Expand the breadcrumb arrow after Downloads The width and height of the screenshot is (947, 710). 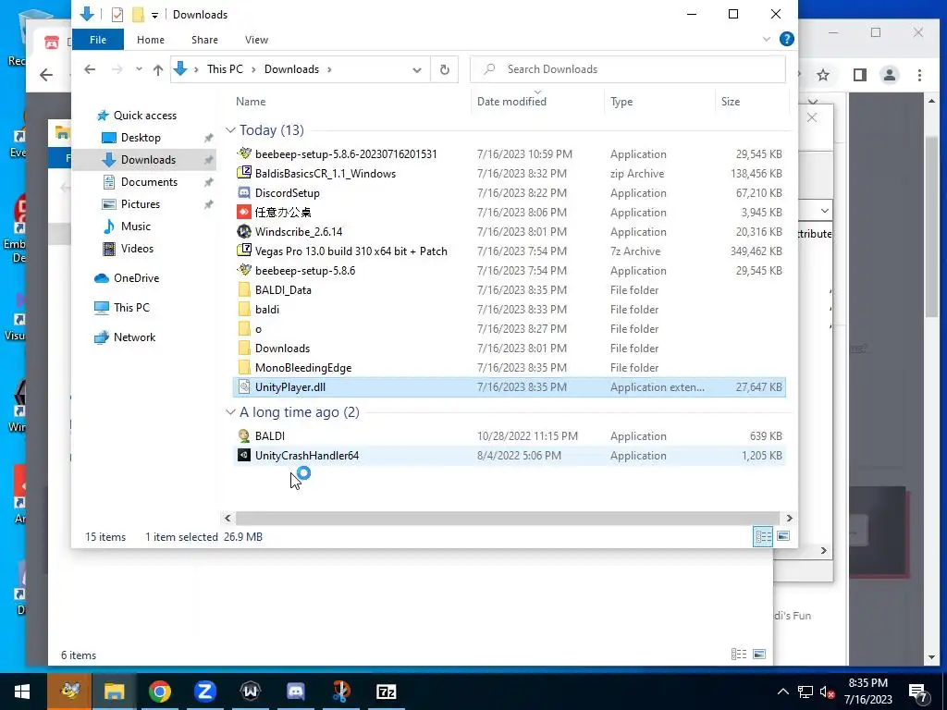[329, 69]
